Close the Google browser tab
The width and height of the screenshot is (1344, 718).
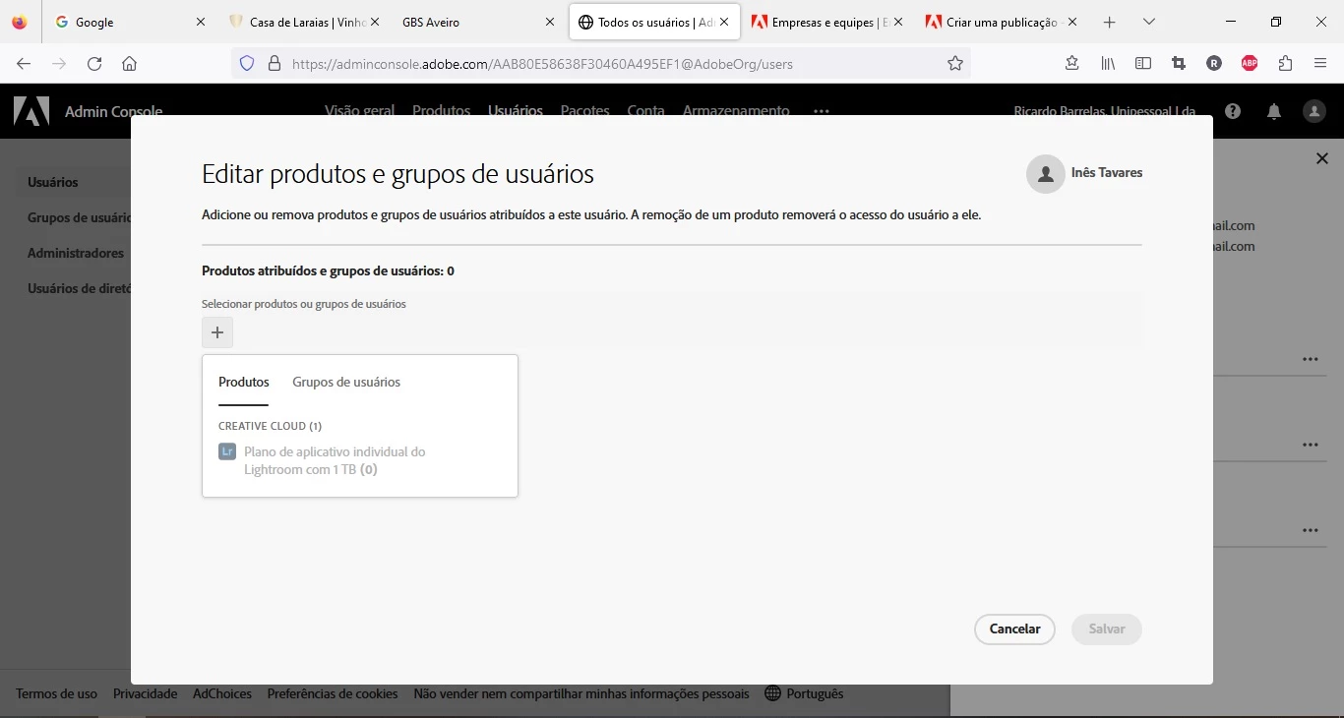[x=201, y=22]
